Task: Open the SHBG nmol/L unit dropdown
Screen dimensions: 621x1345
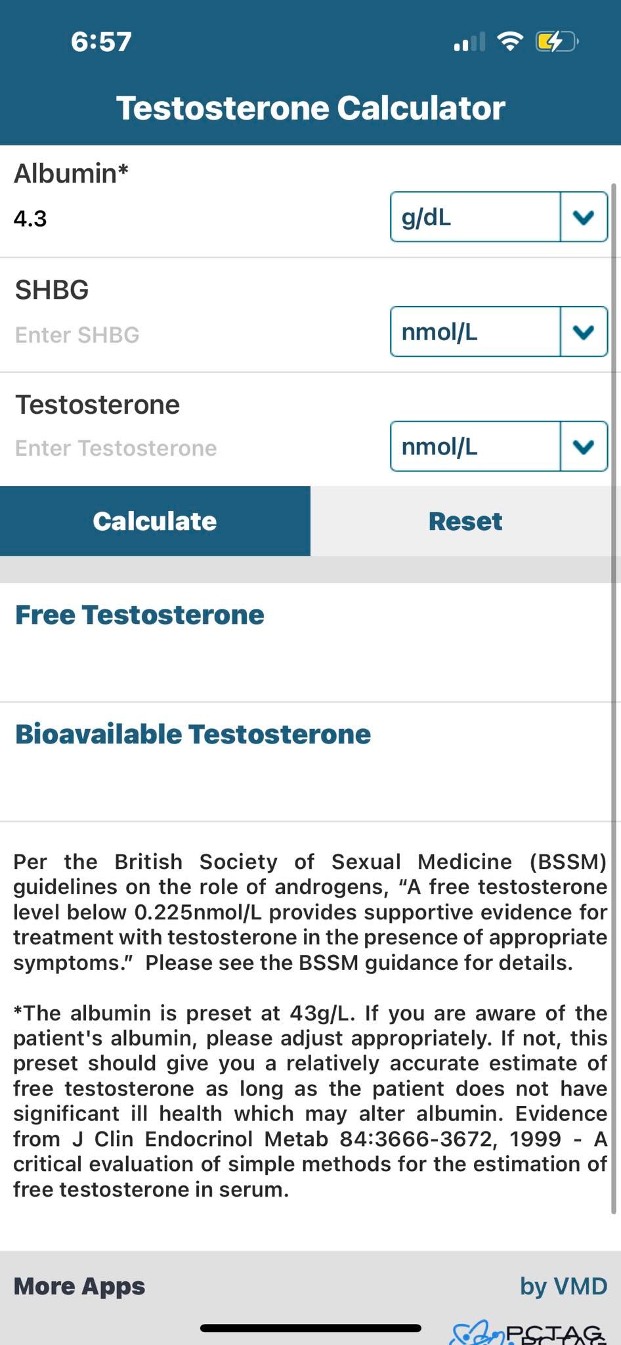Action: click(475, 332)
